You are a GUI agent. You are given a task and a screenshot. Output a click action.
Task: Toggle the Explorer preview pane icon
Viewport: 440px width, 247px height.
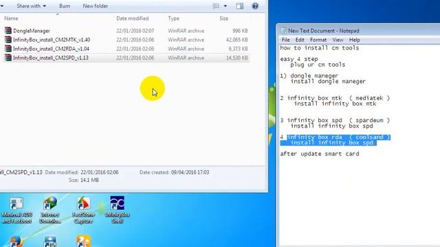click(x=240, y=6)
